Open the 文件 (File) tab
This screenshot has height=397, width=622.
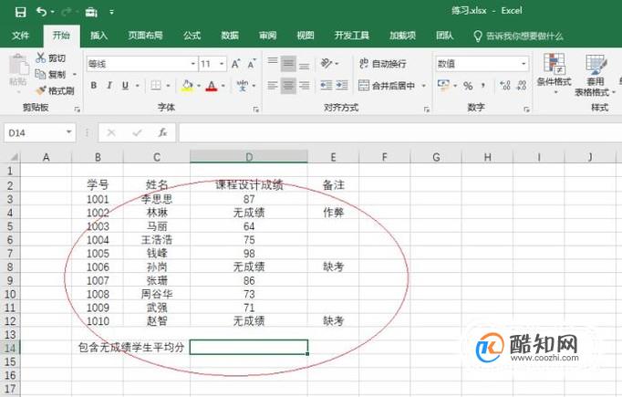click(20, 36)
